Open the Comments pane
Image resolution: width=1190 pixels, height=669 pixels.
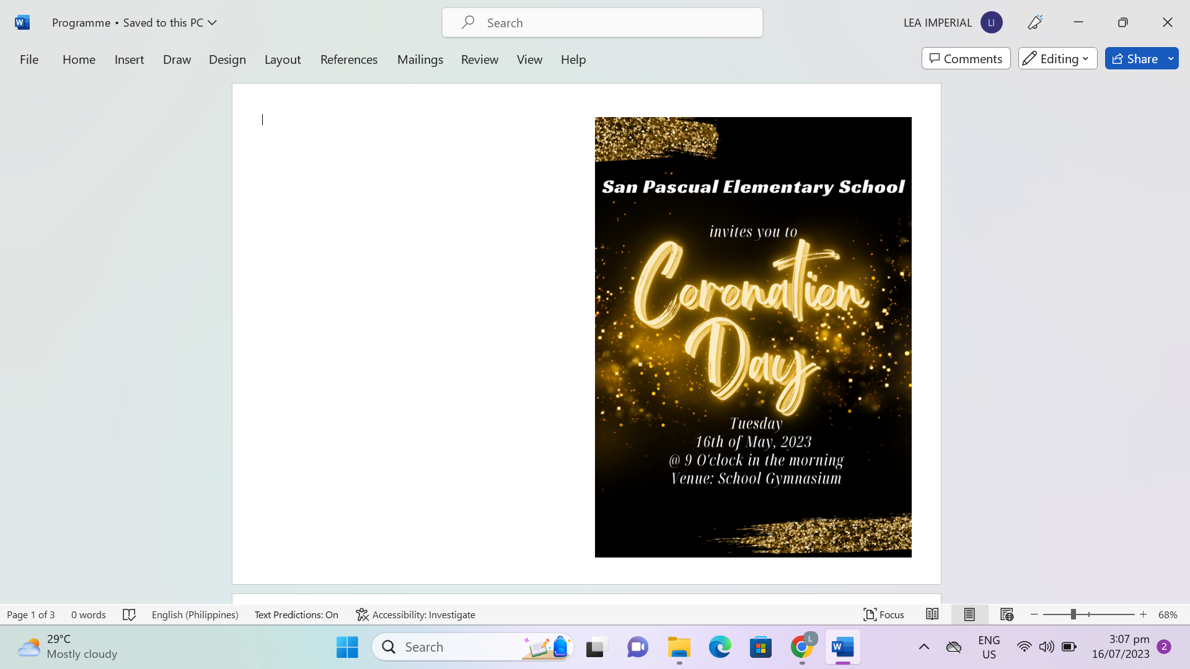[966, 59]
